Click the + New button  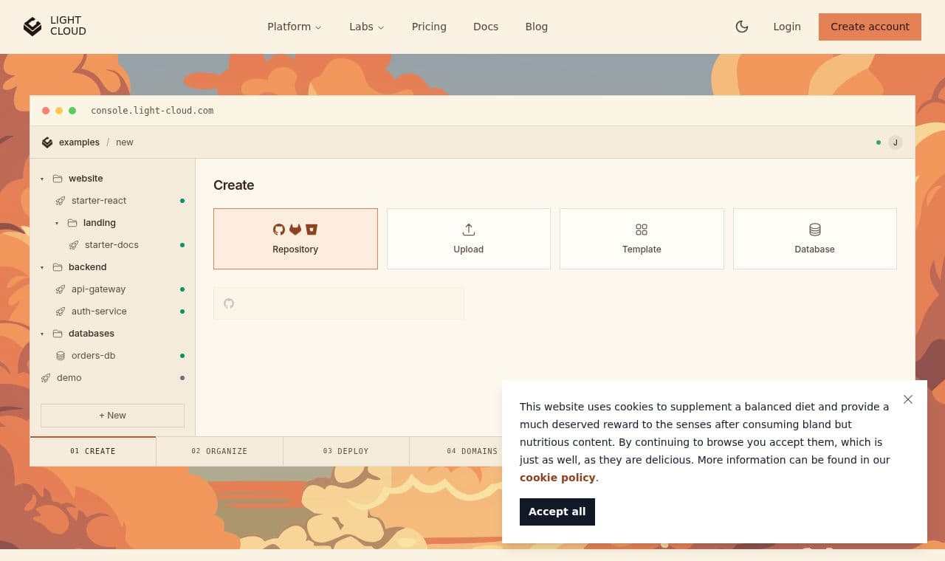click(112, 416)
